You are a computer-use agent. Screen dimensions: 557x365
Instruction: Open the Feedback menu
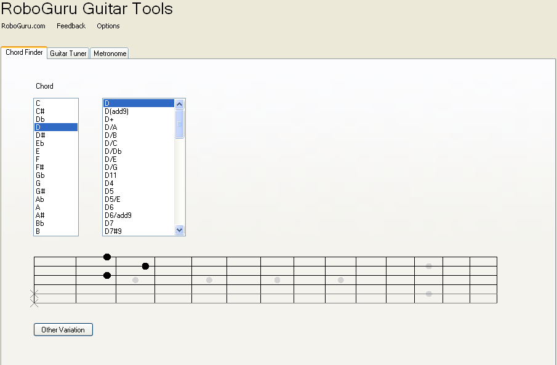[71, 26]
